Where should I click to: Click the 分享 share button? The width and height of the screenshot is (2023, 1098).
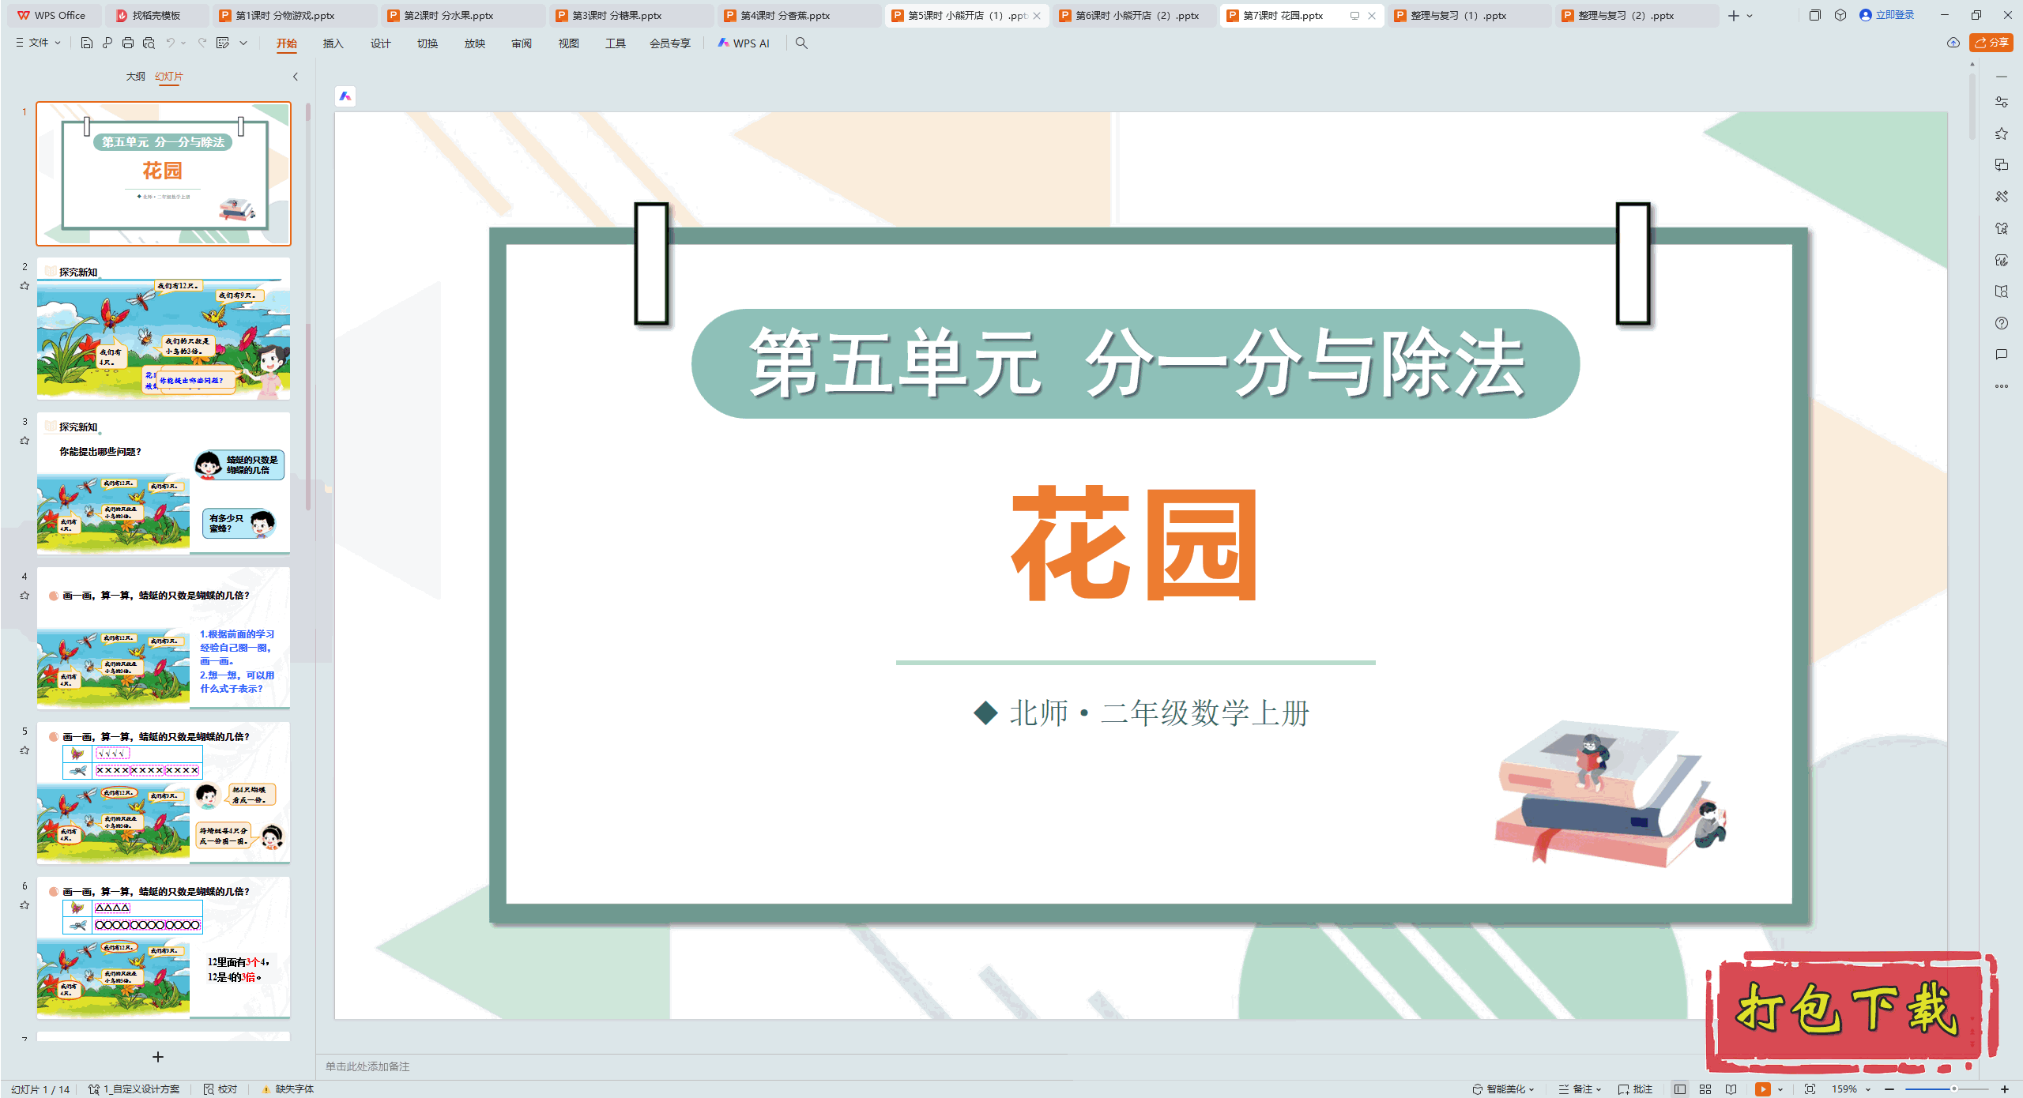pyautogui.click(x=1991, y=43)
